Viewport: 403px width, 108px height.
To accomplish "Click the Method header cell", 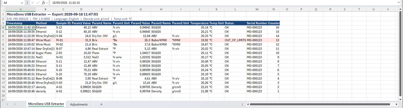I will point(45,23).
